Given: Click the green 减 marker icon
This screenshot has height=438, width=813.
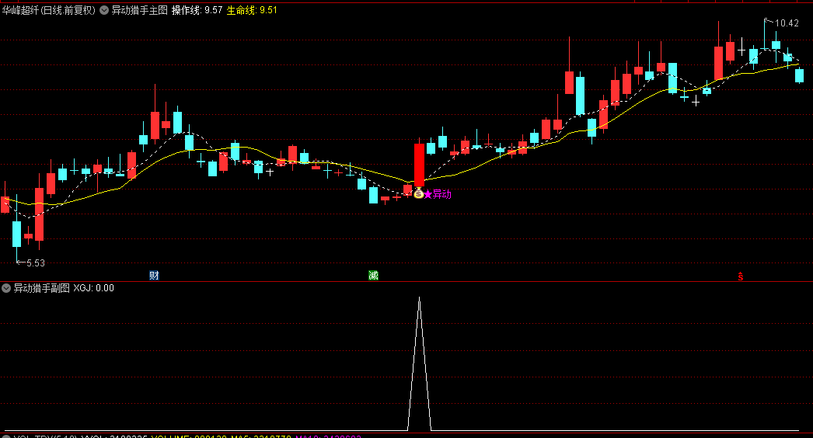Looking at the screenshot, I should (x=373, y=275).
